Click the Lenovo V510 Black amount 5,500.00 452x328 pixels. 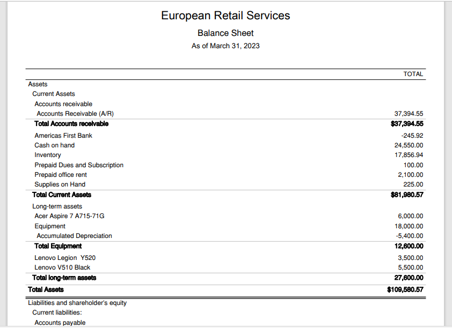tap(410, 267)
